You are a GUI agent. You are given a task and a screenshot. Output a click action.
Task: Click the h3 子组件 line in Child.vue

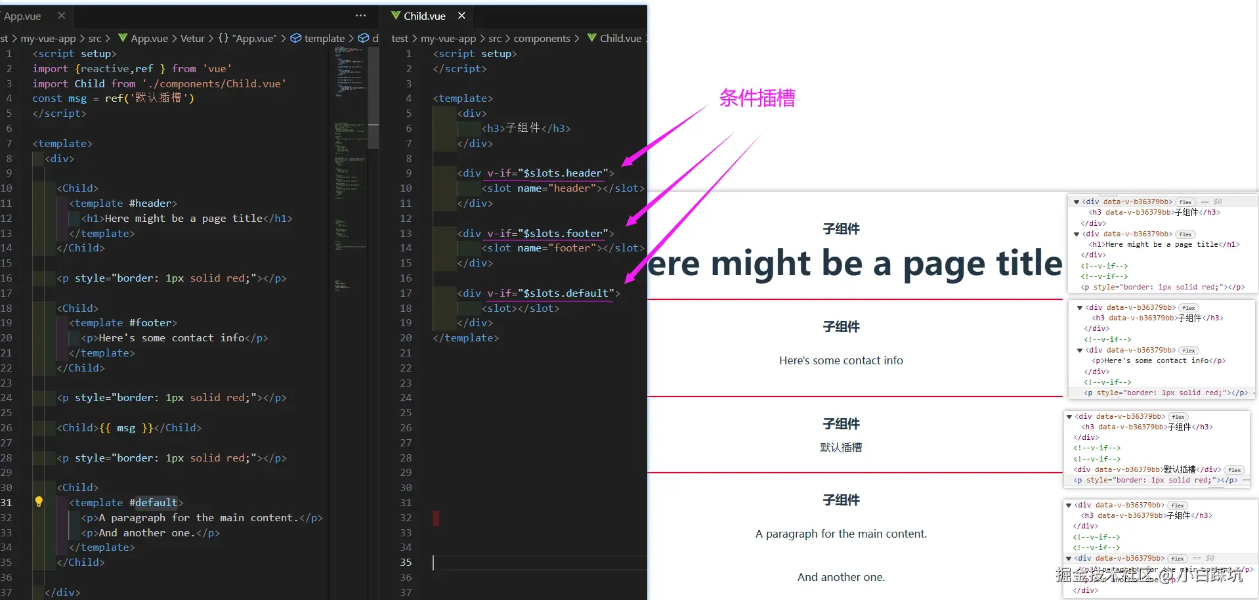526,129
